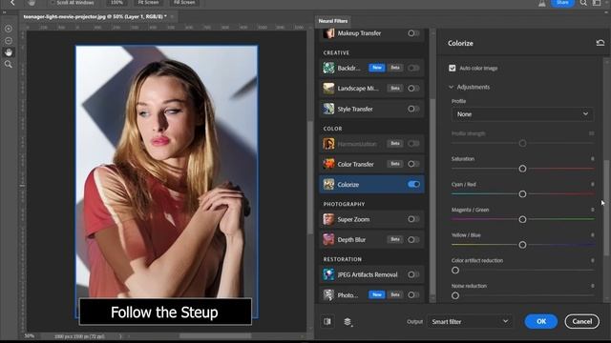The width and height of the screenshot is (611, 343).
Task: Enable the Depth Blur toggle
Action: [413, 239]
